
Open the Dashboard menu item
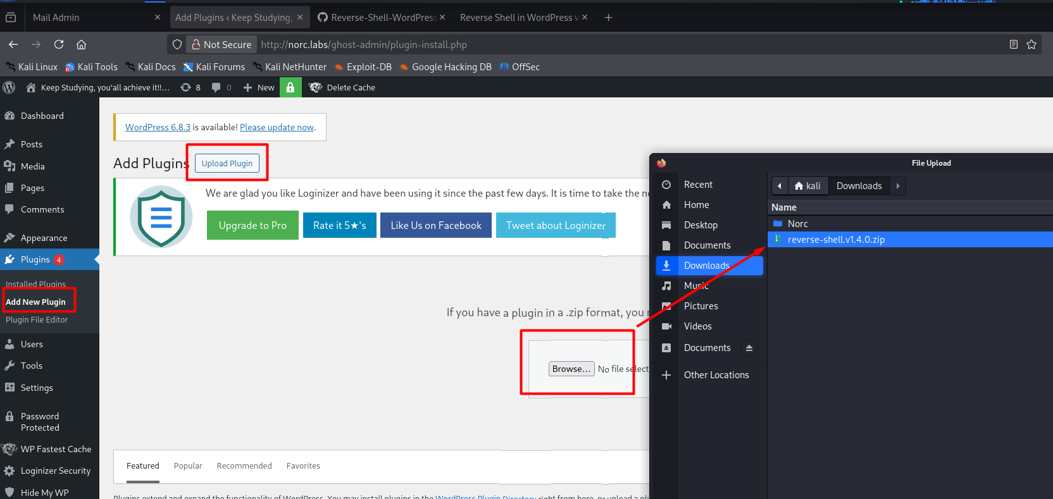point(49,116)
